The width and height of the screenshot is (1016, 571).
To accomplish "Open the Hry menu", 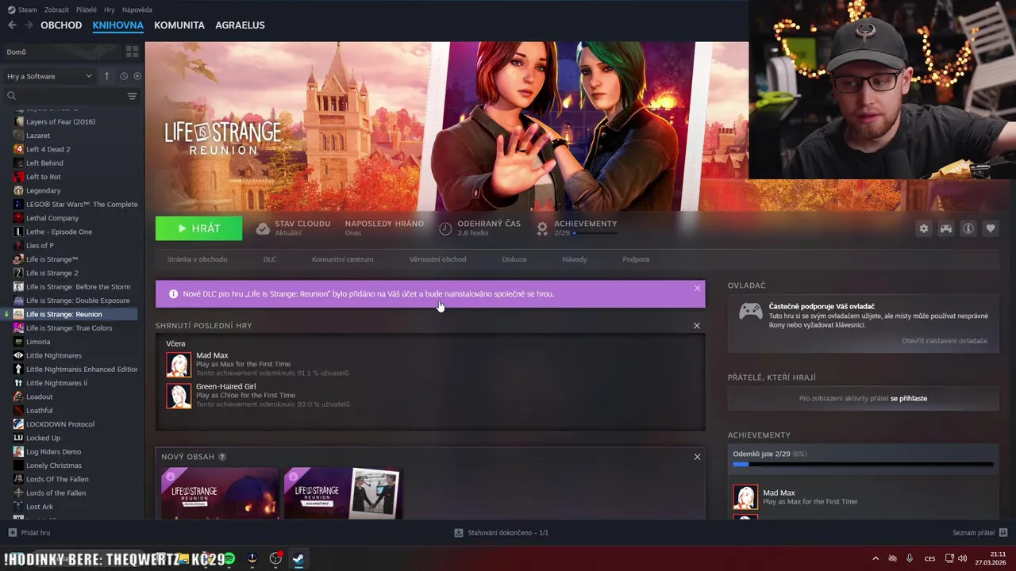I will pos(110,10).
